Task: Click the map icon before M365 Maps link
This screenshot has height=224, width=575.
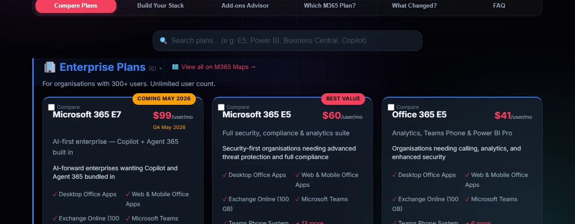Action: click(175, 67)
